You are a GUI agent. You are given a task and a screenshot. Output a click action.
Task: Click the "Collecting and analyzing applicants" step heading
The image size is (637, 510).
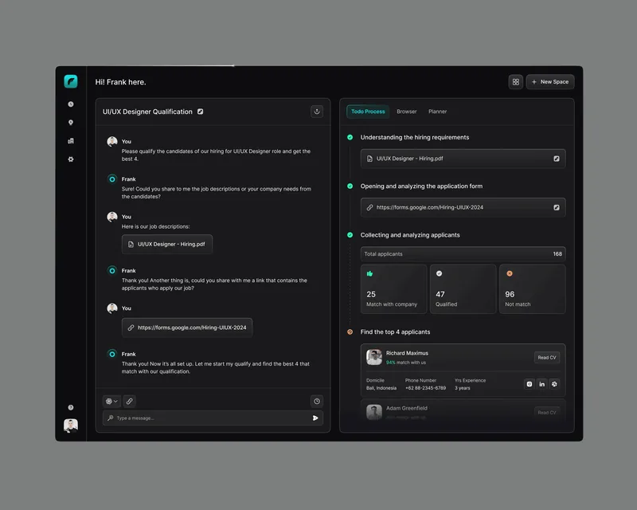tap(410, 235)
